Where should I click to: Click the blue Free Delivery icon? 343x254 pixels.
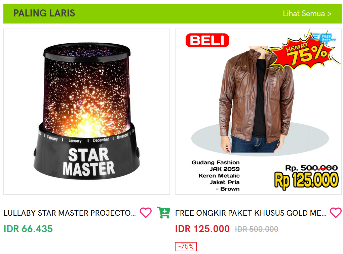(324, 38)
